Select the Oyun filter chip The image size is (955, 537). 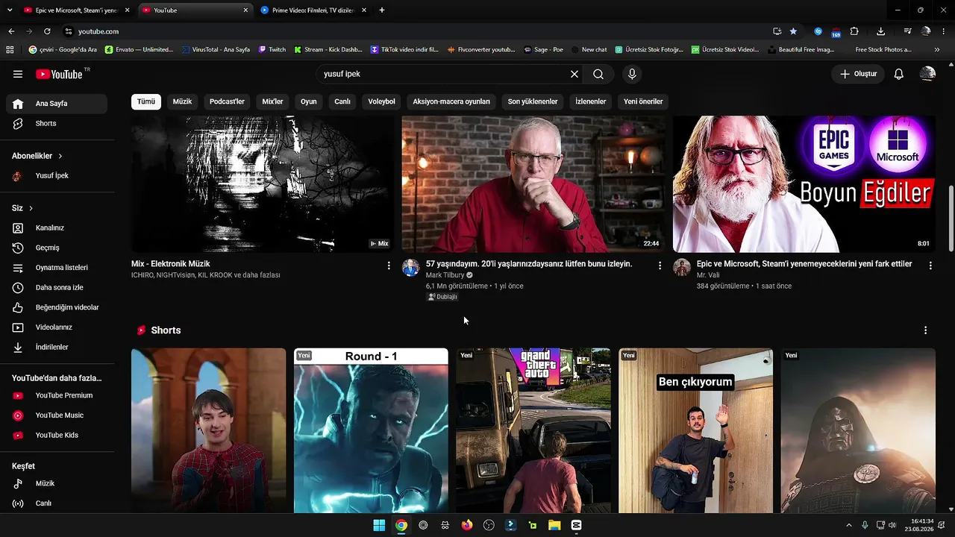tap(309, 101)
